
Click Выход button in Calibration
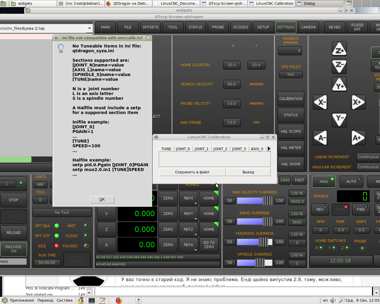tap(248, 172)
